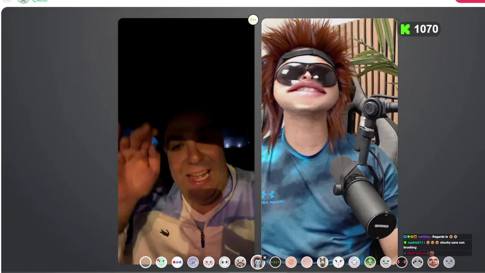Click the red username in the last chat row
This screenshot has width=485, height=273.
click(x=417, y=253)
